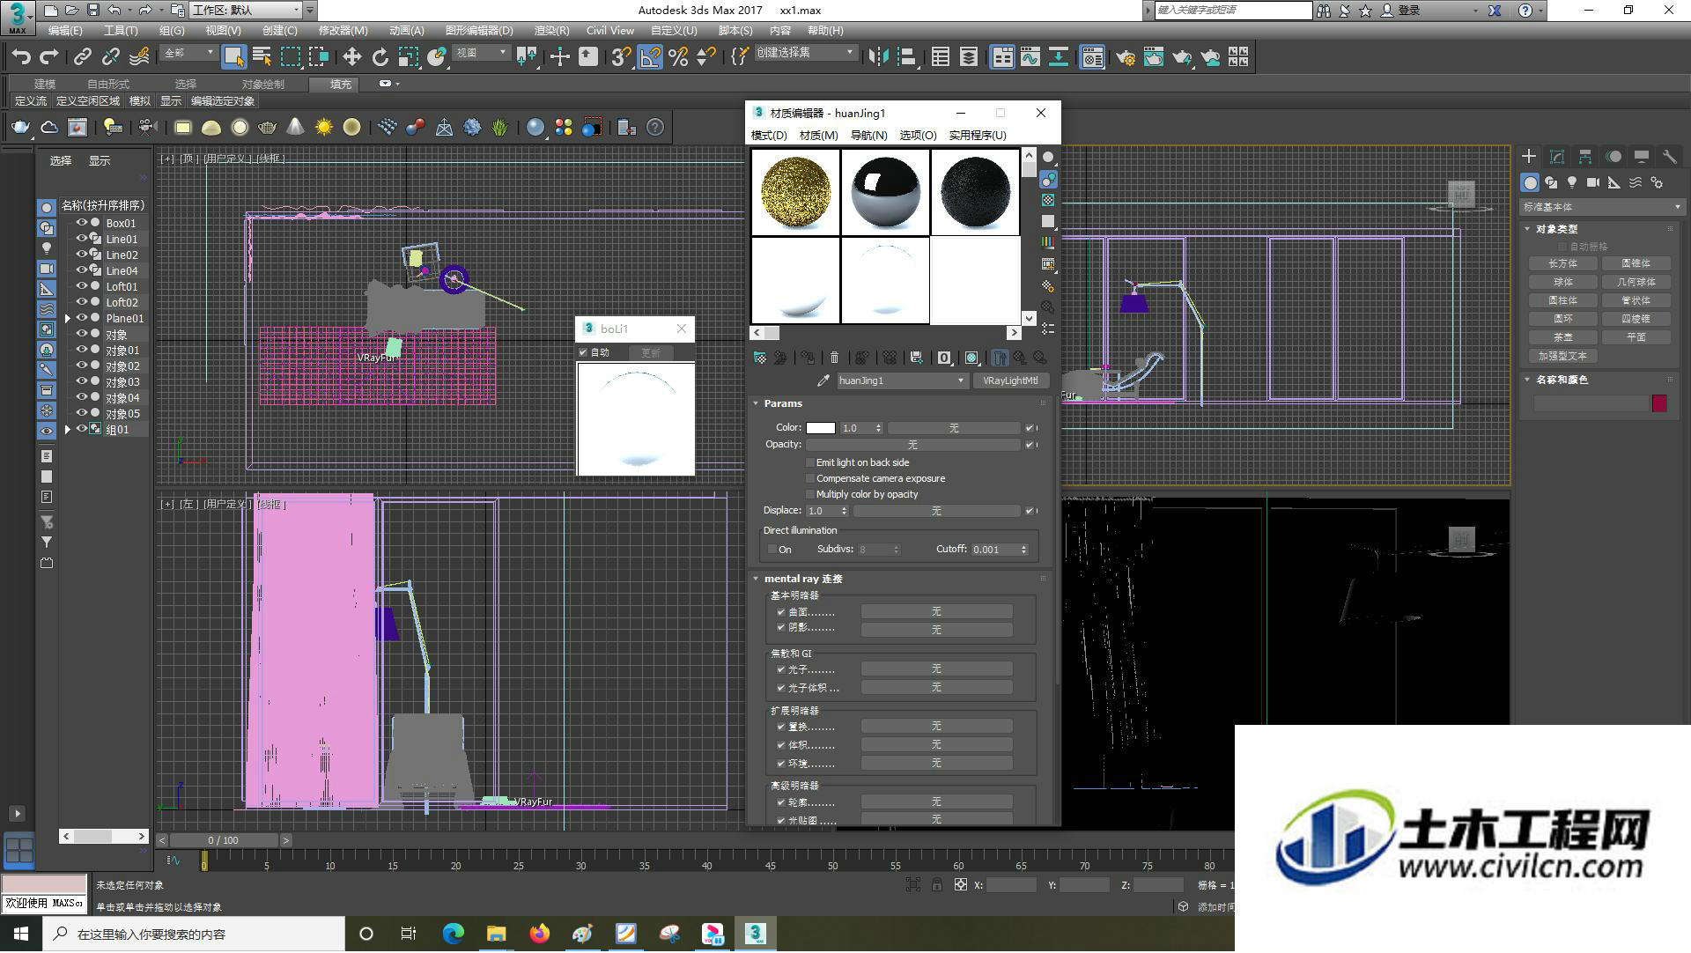1691x953 pixels.
Task: Click the Select by Name icon
Action: (x=262, y=57)
